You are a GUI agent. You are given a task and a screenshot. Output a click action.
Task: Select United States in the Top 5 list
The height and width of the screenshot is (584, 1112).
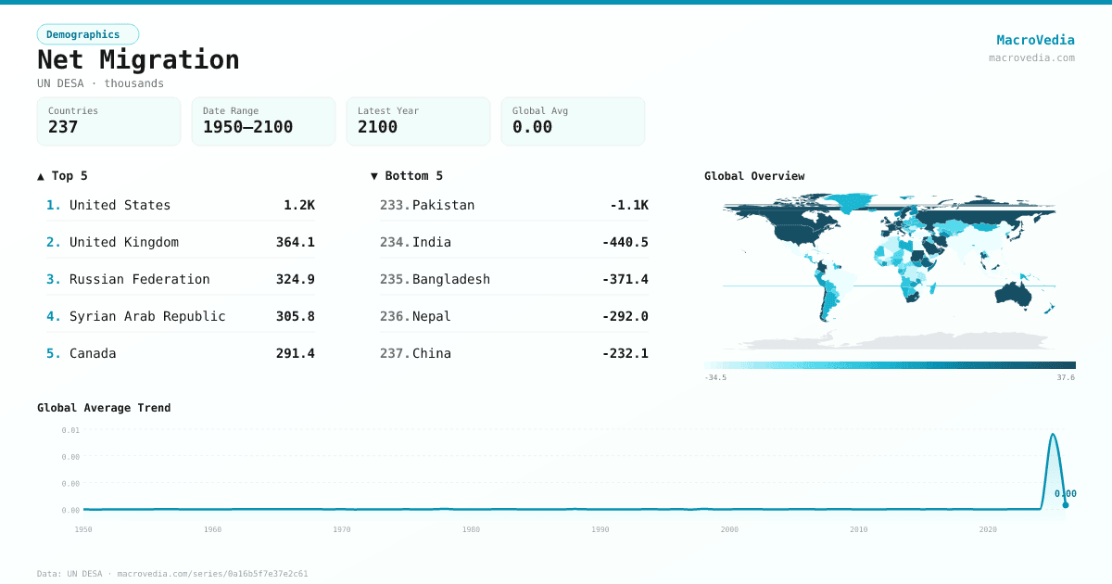(x=120, y=205)
